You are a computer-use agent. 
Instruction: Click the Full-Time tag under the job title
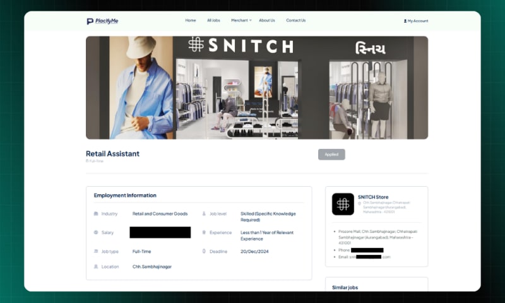point(95,161)
